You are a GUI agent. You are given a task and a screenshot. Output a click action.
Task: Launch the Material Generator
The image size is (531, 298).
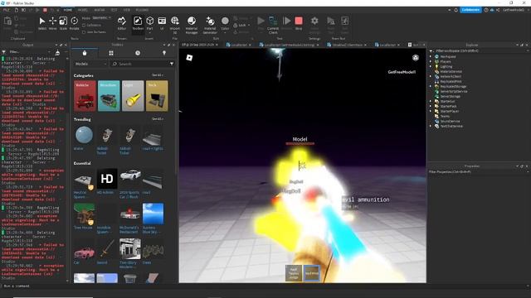point(210,25)
